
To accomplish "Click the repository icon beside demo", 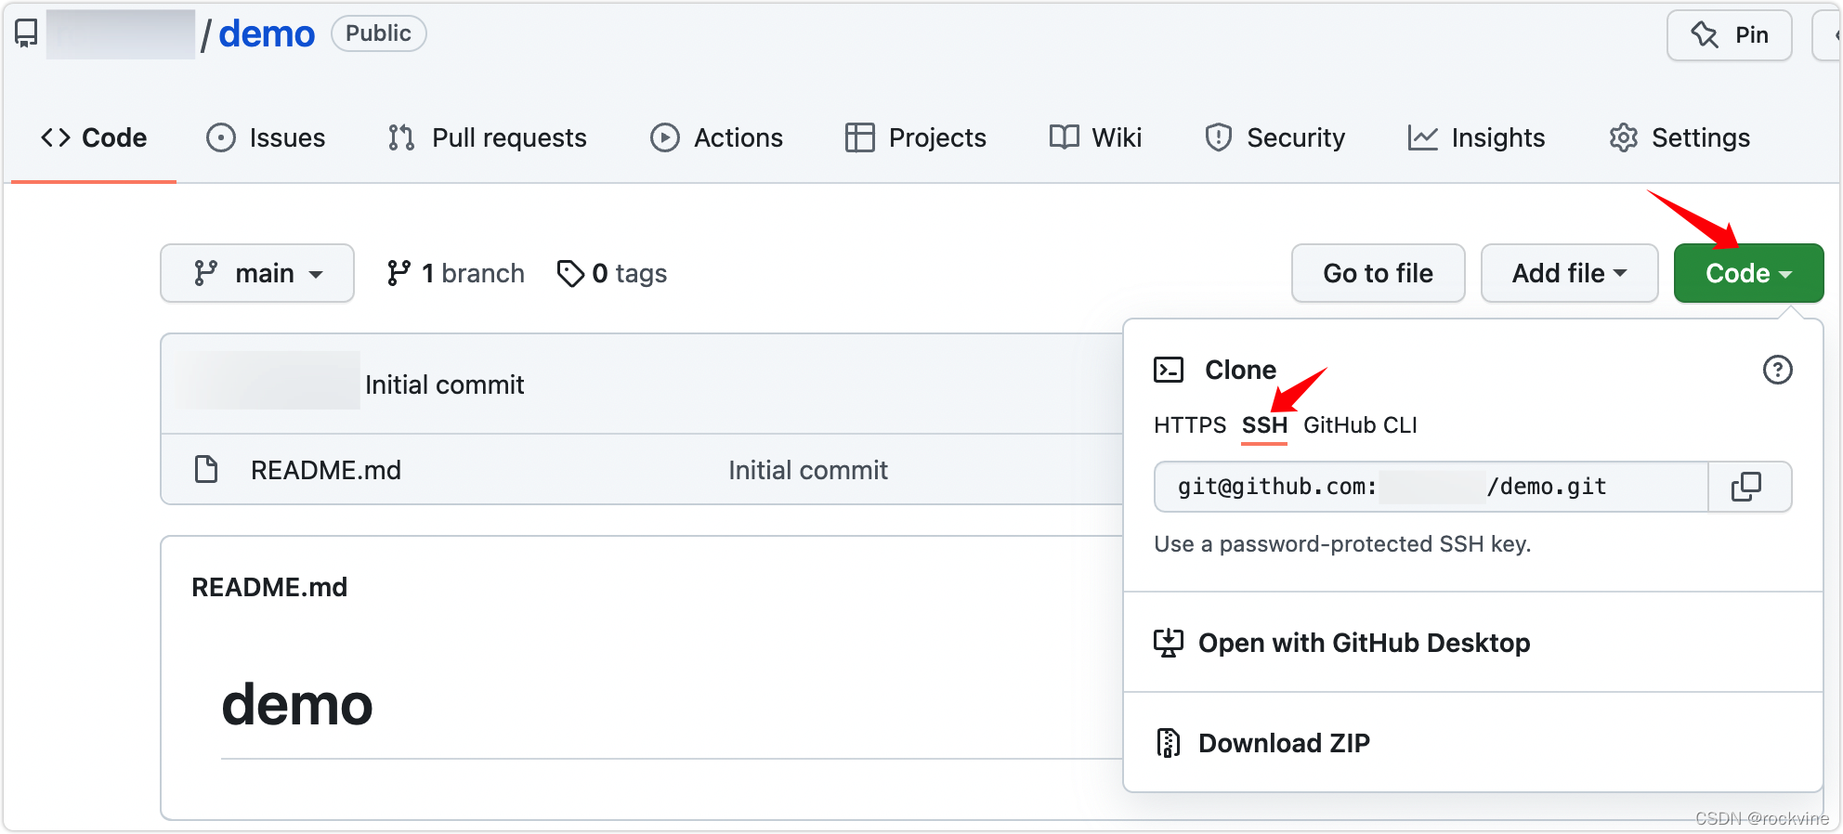I will [x=26, y=33].
